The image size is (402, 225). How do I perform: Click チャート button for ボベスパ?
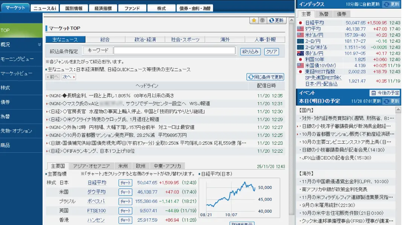click(x=125, y=201)
